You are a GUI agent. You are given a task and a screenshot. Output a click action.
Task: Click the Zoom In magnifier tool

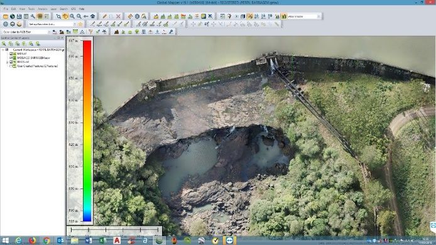coord(72,17)
